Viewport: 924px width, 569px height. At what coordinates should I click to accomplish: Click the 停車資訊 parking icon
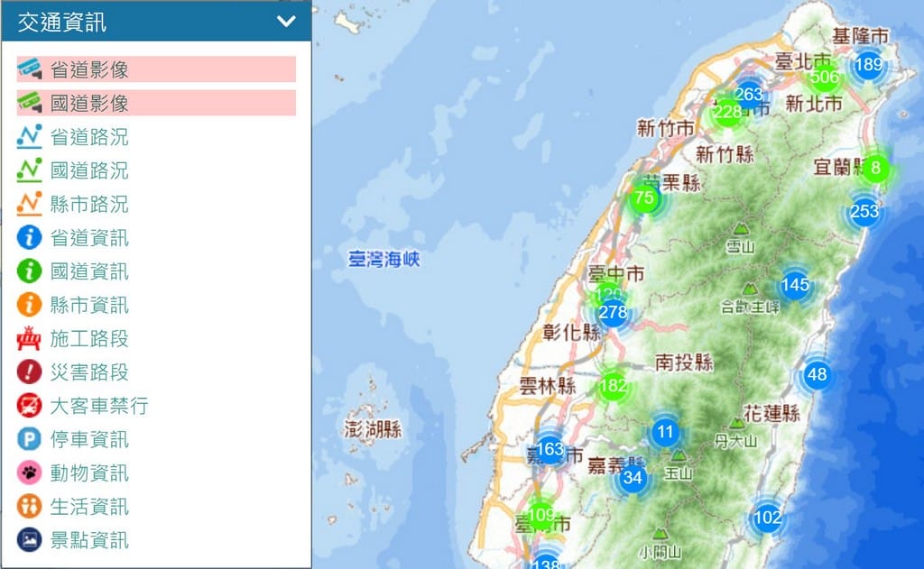click(x=30, y=439)
